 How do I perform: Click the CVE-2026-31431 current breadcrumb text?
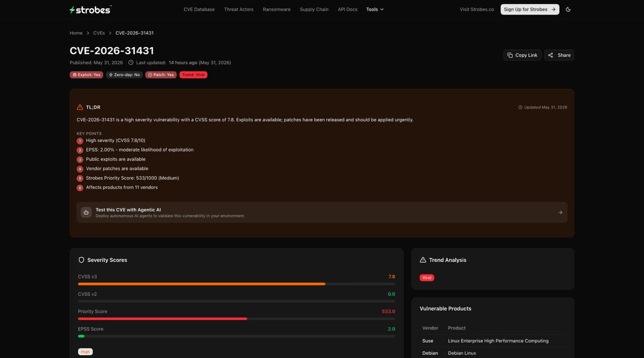pos(135,33)
